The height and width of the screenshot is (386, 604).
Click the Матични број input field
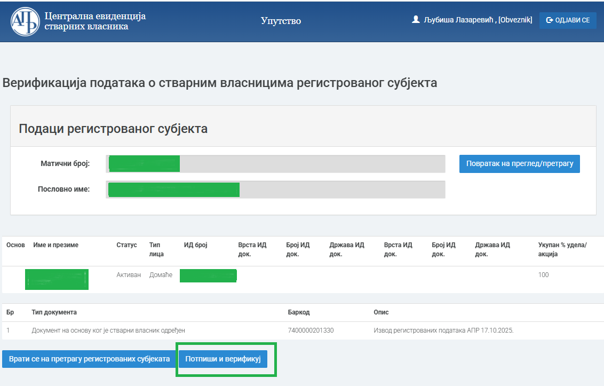coord(275,164)
